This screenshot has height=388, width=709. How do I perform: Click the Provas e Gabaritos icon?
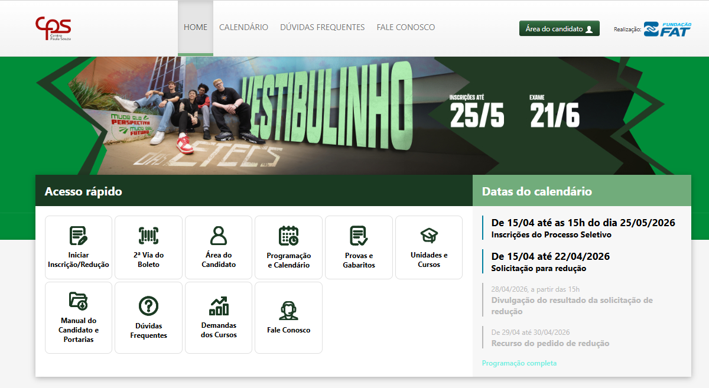tap(359, 236)
